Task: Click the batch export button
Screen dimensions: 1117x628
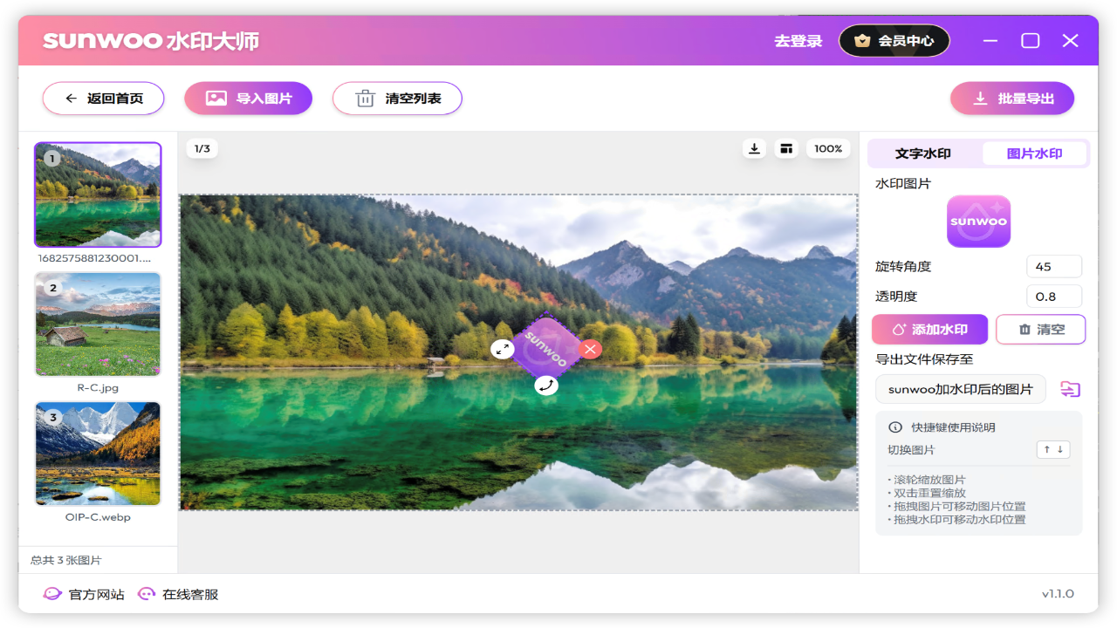Action: click(x=1012, y=99)
